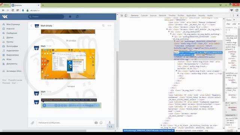The height and width of the screenshot is (135, 240).
Task: Click the Mark sender name at 26 октября
Action: pyautogui.click(x=43, y=46)
